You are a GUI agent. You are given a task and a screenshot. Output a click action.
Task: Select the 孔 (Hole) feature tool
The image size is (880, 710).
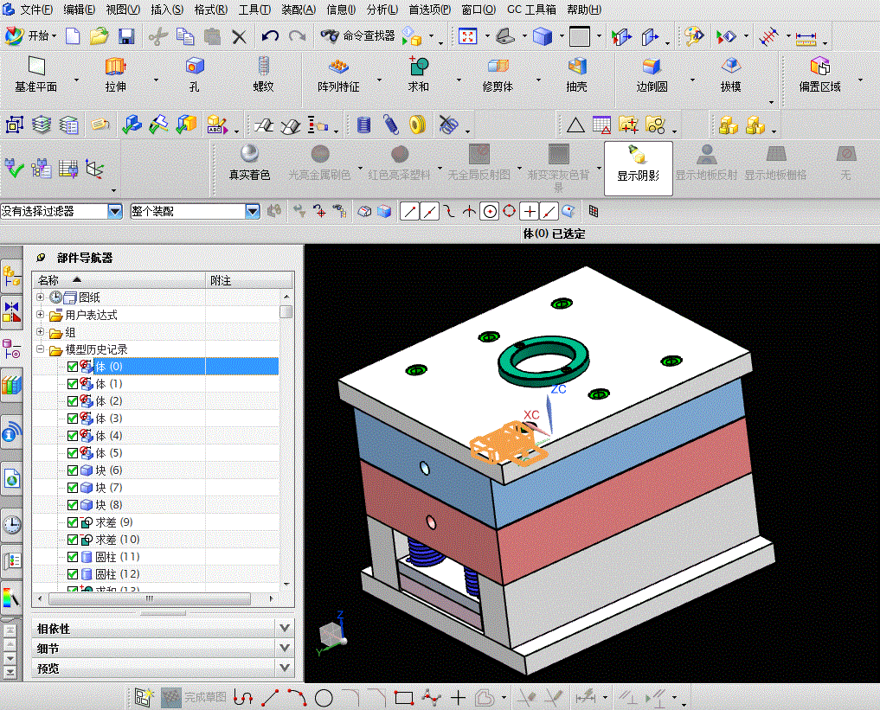tap(195, 67)
